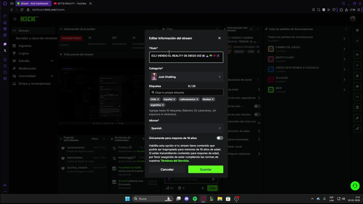Edit Información del stream with pencil icon
The width and height of the screenshot is (363, 204).
tap(251, 29)
